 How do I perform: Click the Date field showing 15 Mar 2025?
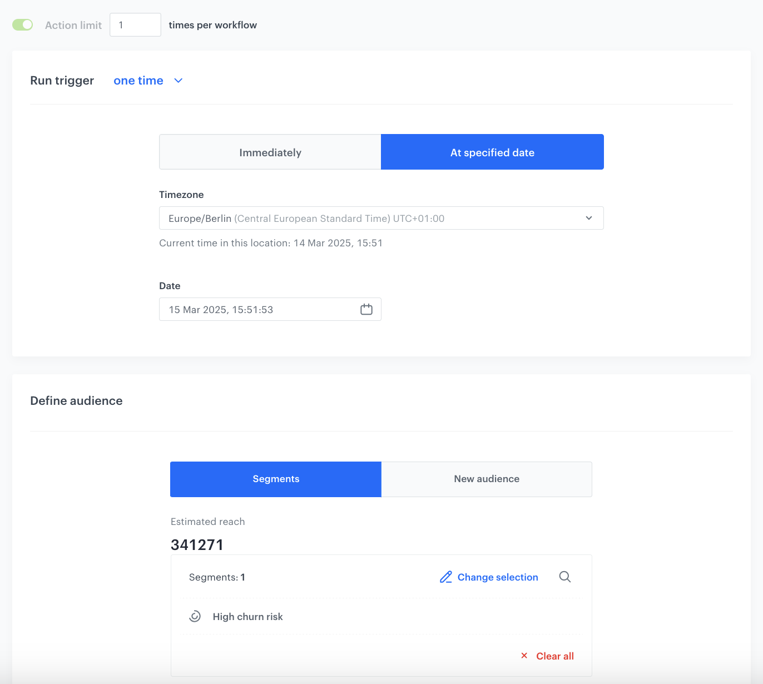click(x=256, y=310)
